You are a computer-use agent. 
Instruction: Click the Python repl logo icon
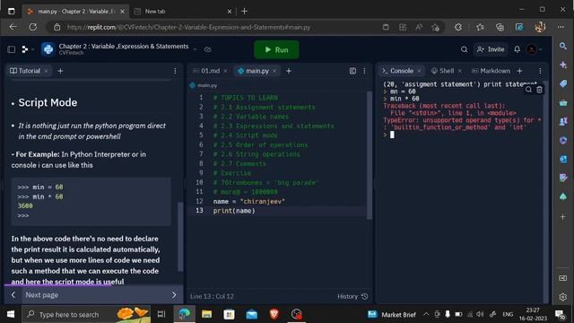48,49
